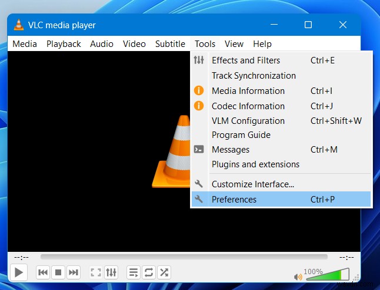Maximize the VLC window
This screenshot has height=290, width=380.
click(308, 25)
